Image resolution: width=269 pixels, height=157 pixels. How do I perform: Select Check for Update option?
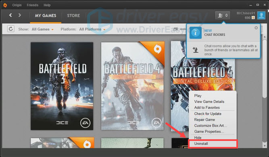coord(208,114)
